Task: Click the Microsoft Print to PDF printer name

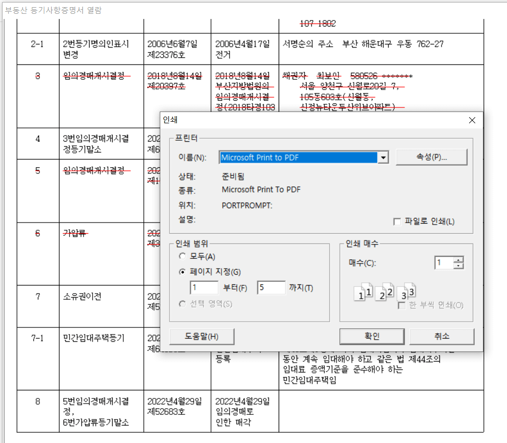Action: point(299,158)
